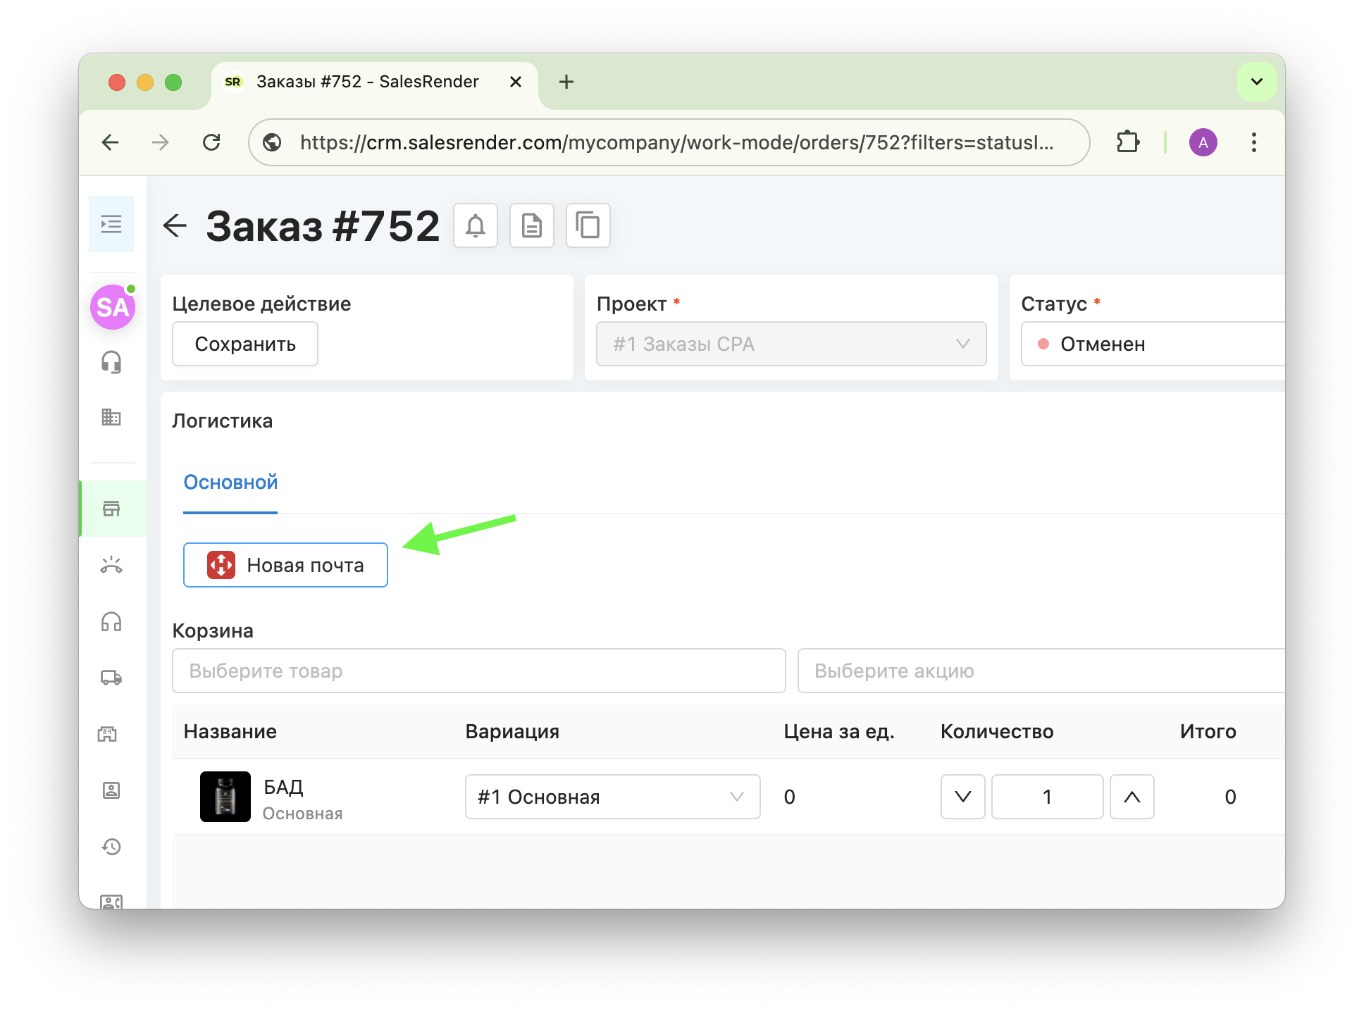
Task: Click the SA user avatar
Action: click(x=113, y=307)
